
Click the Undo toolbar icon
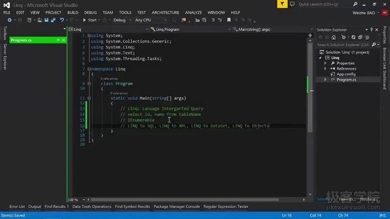(x=62, y=20)
